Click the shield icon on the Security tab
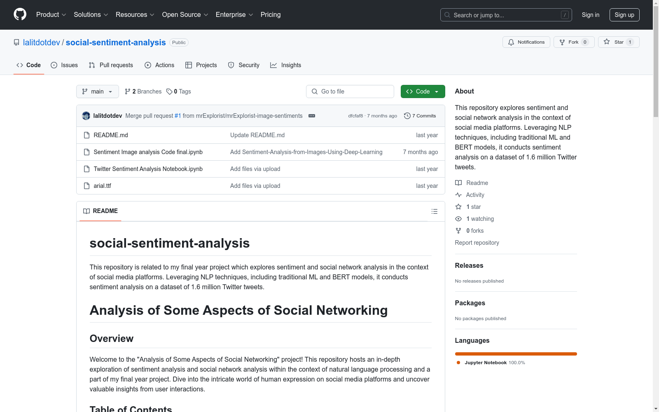659x412 pixels. (x=231, y=65)
